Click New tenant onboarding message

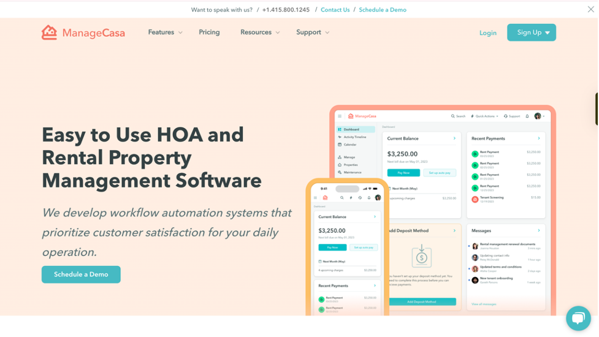point(506,280)
